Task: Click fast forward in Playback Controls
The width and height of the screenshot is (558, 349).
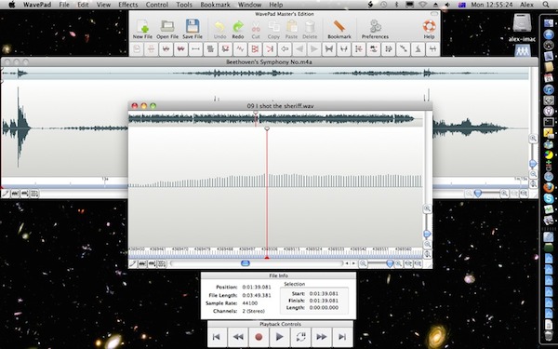Action: tap(322, 337)
